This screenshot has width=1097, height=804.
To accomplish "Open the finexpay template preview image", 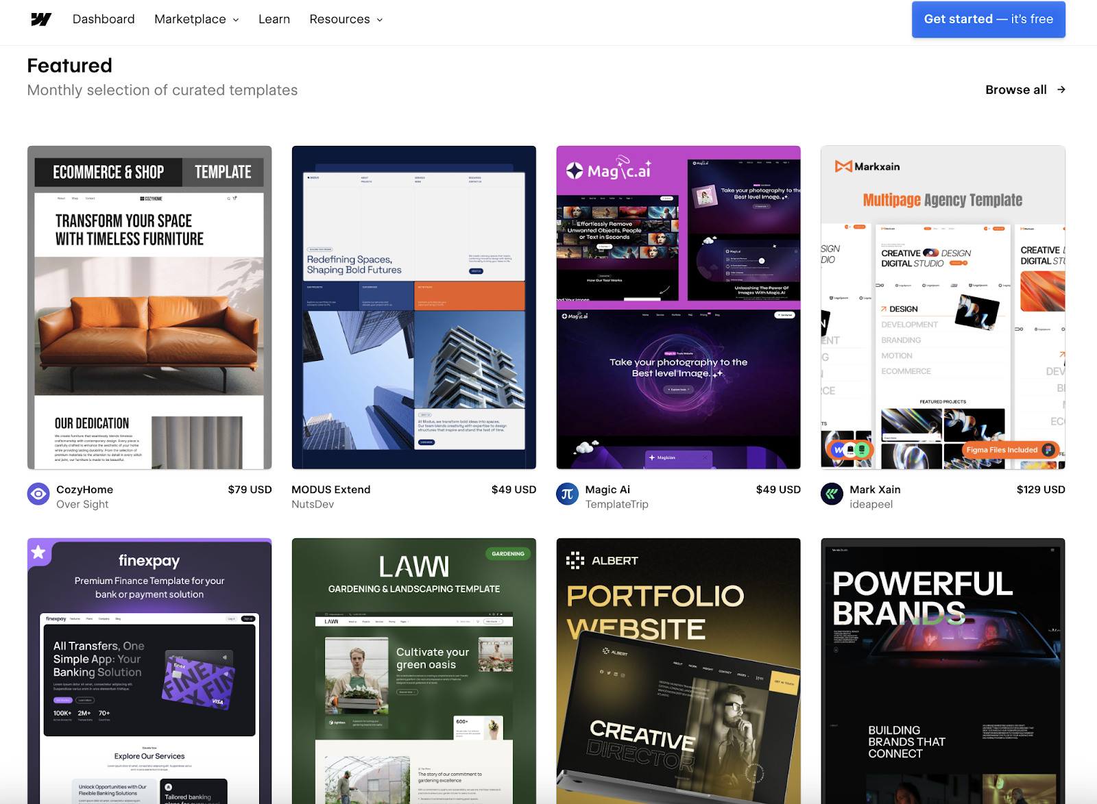I will (x=149, y=671).
